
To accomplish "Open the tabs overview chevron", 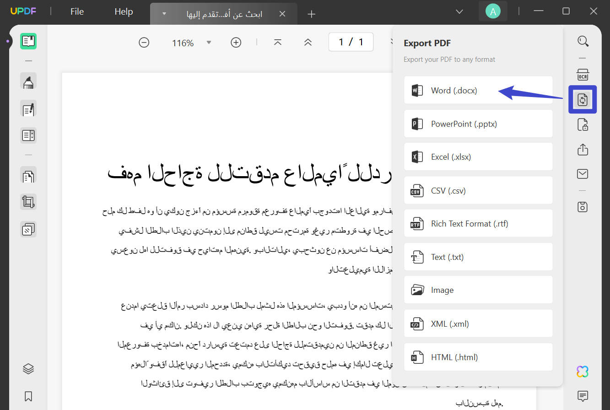I will (x=459, y=11).
